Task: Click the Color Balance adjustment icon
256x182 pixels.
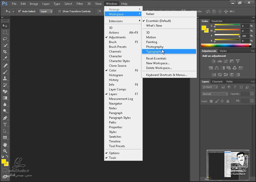Action: click(x=217, y=68)
